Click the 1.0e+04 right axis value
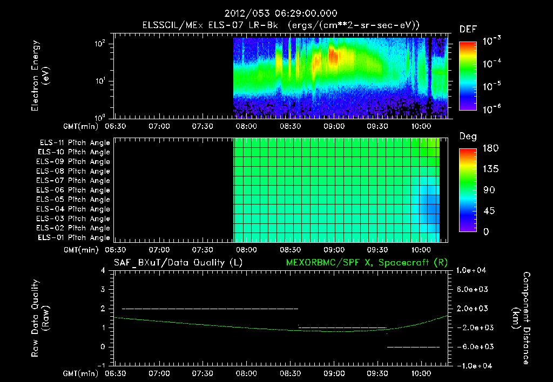The height and width of the screenshot is (382, 553). pyautogui.click(x=471, y=270)
